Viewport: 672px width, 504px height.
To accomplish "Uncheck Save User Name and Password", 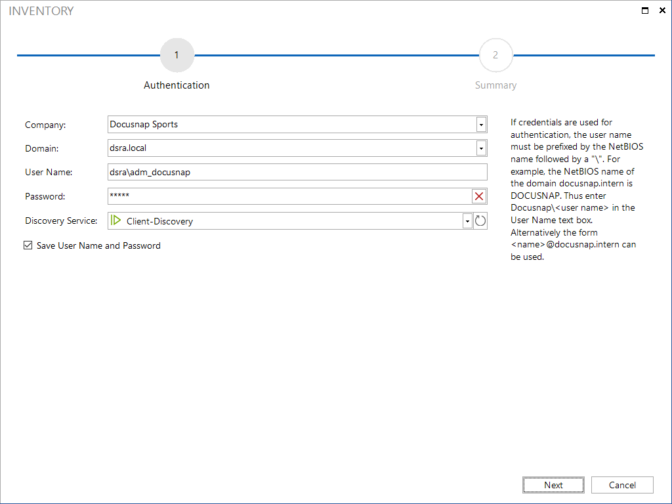I will pyautogui.click(x=28, y=245).
